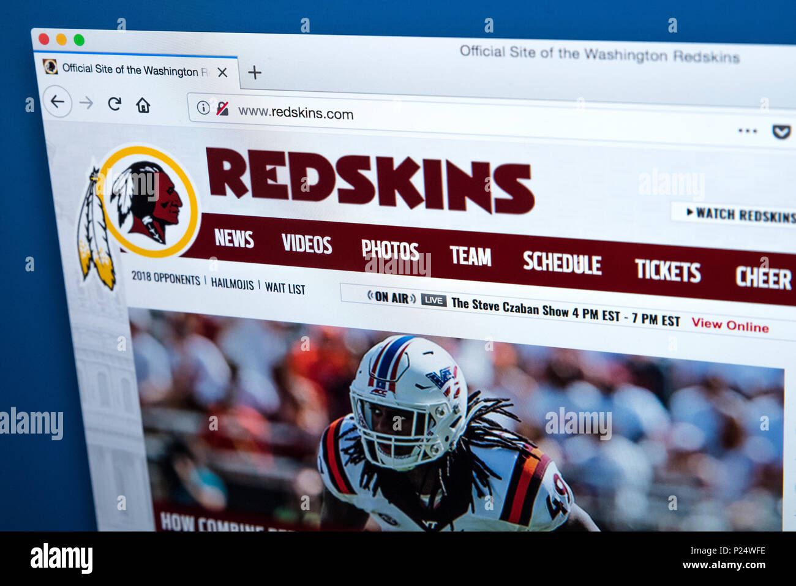Image resolution: width=796 pixels, height=586 pixels.
Task: Close the Official Site of Washington tab
Action: coord(222,72)
